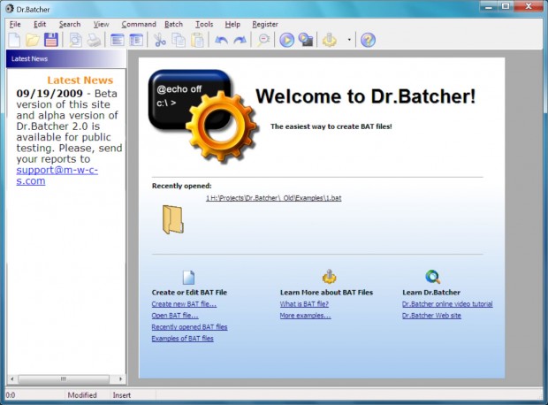The width and height of the screenshot is (548, 405).
Task: Switch to professional view mode icon
Action: pyautogui.click(x=136, y=40)
